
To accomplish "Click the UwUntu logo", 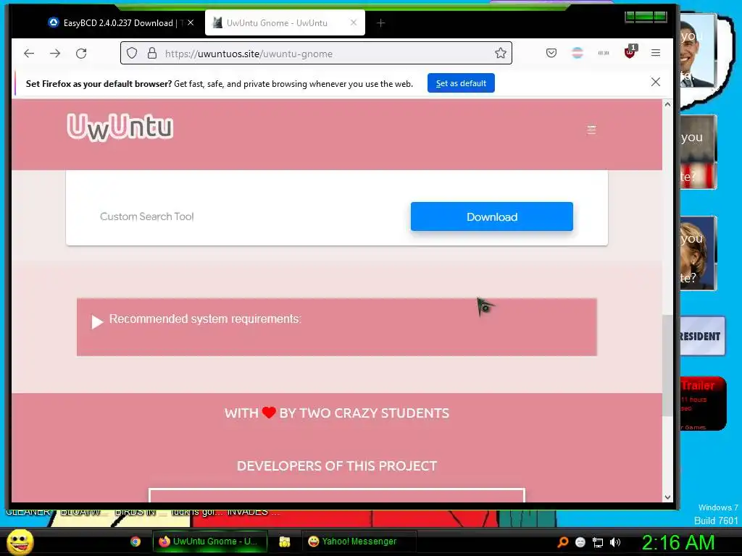I will (120, 127).
